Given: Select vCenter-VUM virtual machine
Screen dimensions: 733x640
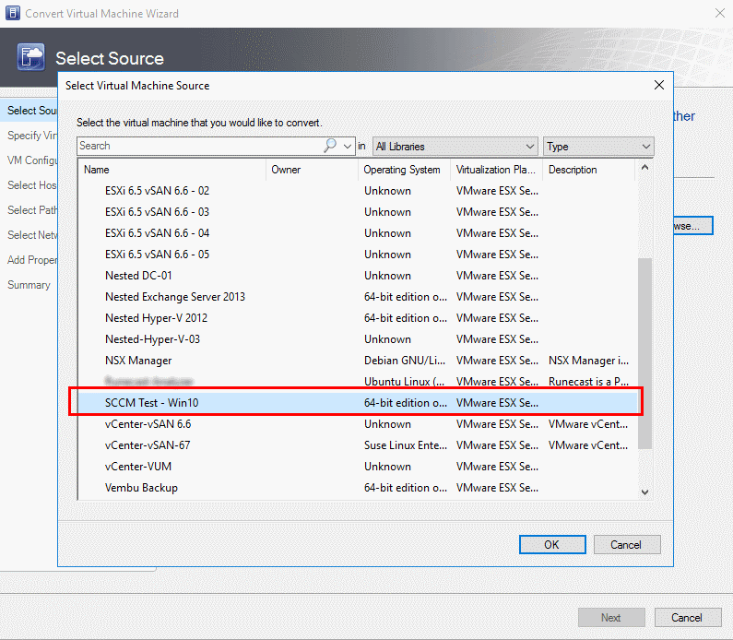Looking at the screenshot, I should (358, 467).
